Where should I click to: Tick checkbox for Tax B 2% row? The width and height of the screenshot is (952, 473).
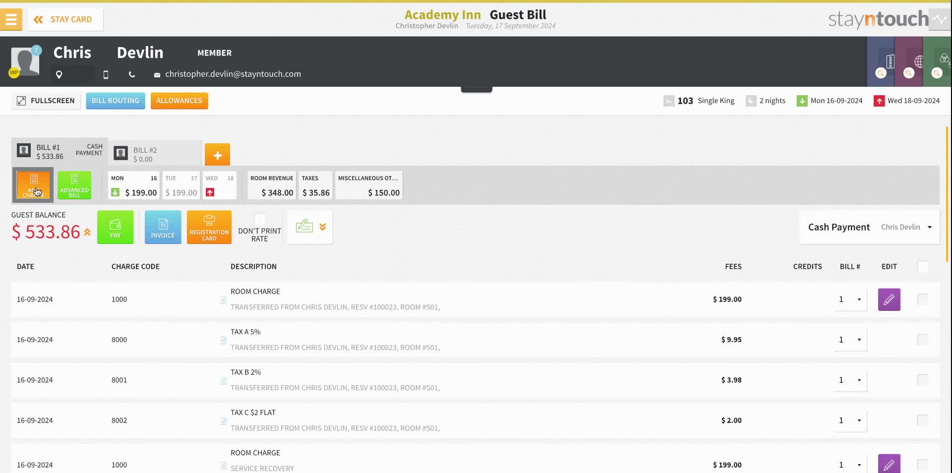923,380
